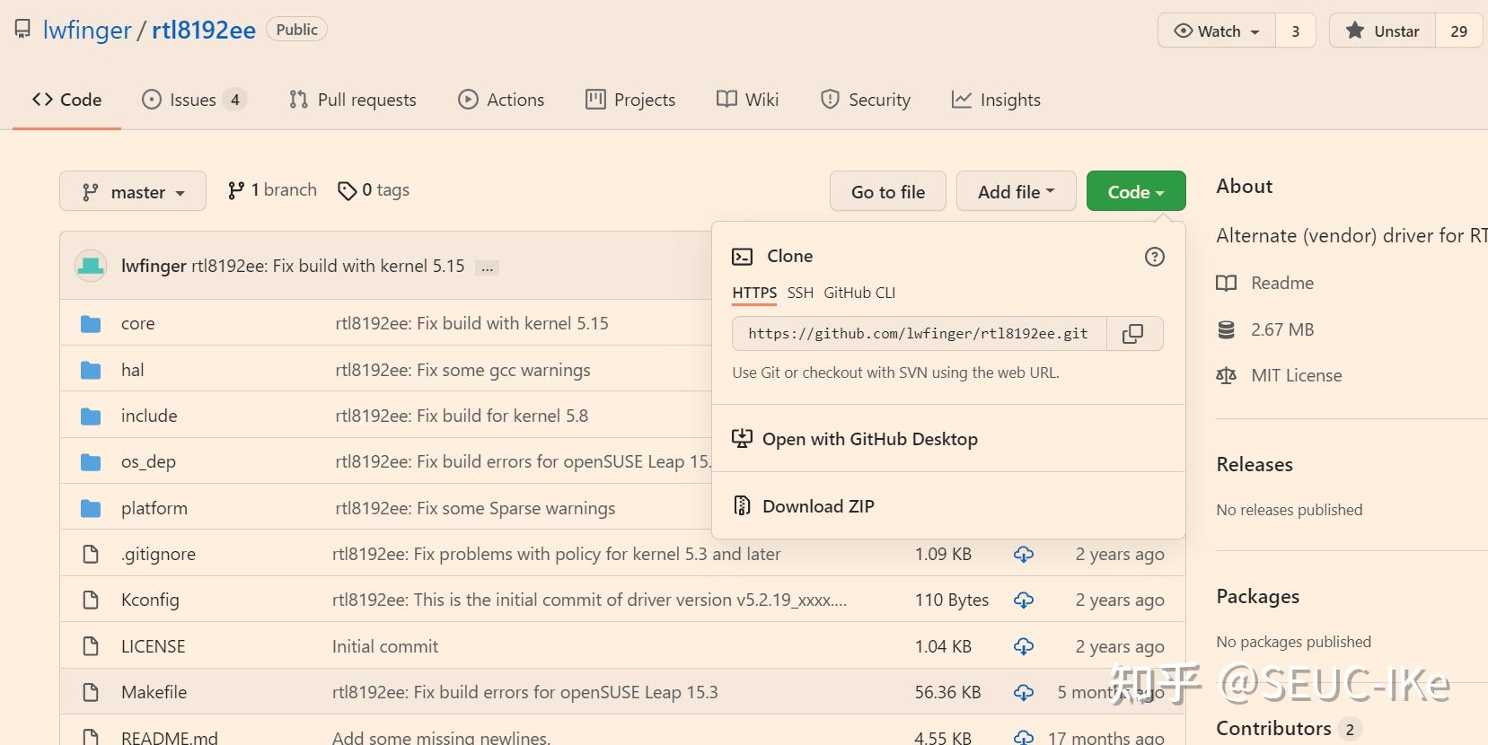This screenshot has height=745, width=1488.
Task: Expand the Add file dropdown
Action: (1017, 191)
